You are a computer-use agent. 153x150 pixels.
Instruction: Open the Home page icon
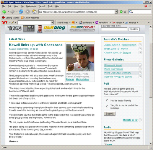tap(34, 12)
